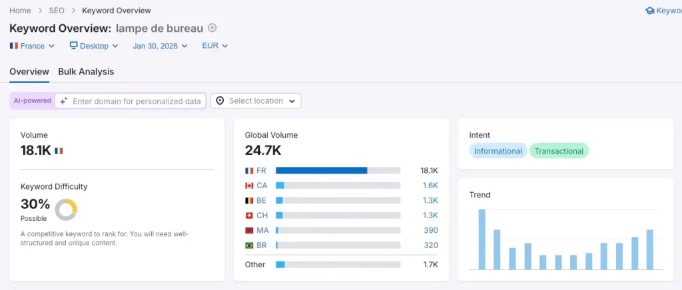Click the Belgium flag in Global Volume list
This screenshot has height=290, width=682.
249,201
